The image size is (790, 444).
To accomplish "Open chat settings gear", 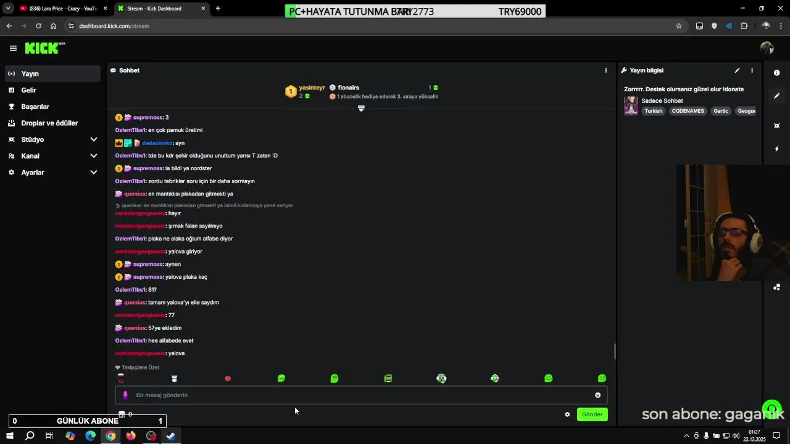I will pyautogui.click(x=567, y=414).
